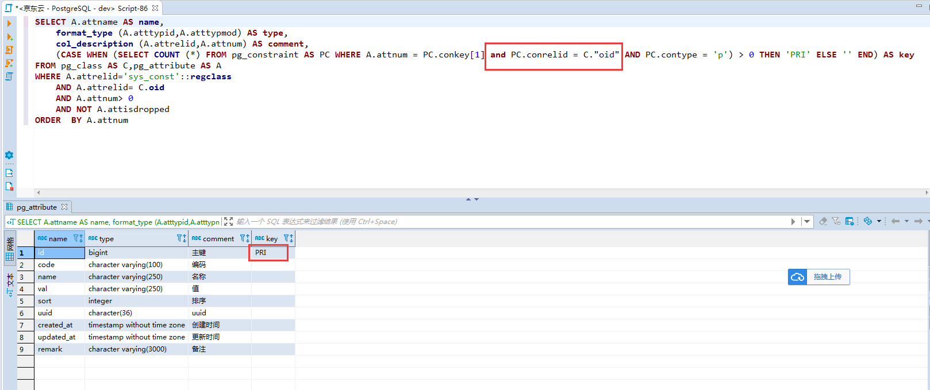
Task: Select the 'sort' name cell
Action: point(60,301)
